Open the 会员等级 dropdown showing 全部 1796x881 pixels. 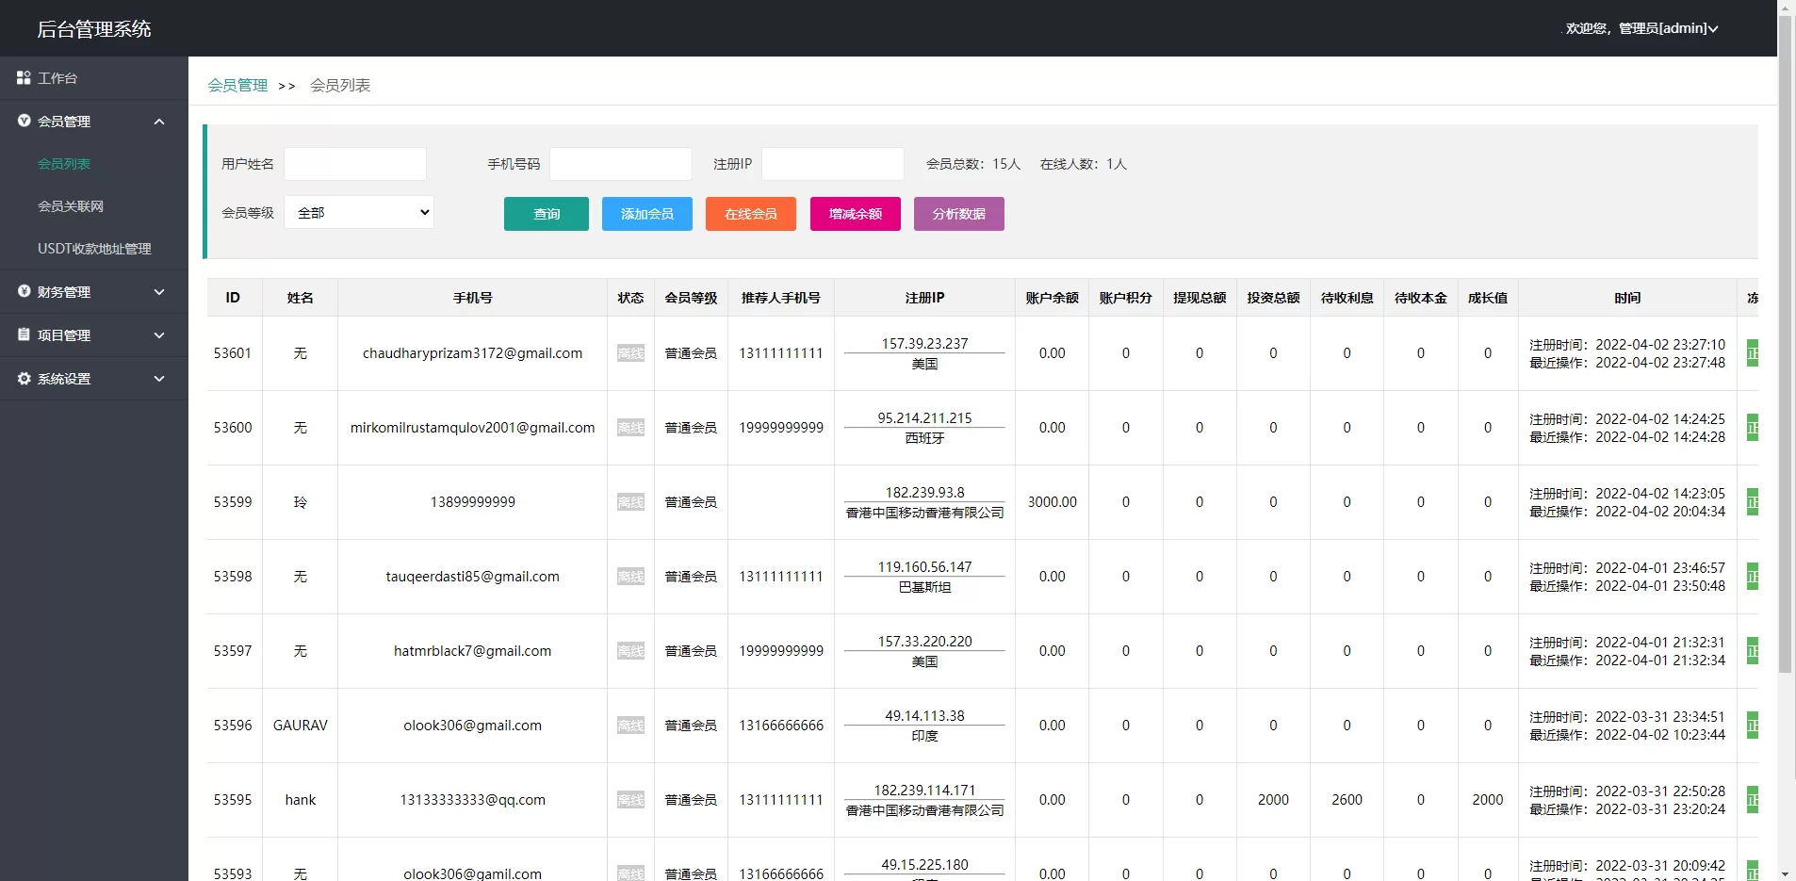click(359, 213)
